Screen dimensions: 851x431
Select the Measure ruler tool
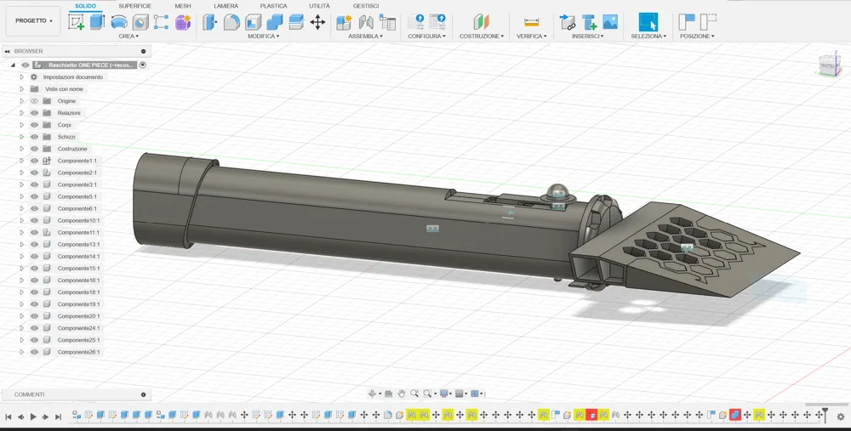point(531,22)
